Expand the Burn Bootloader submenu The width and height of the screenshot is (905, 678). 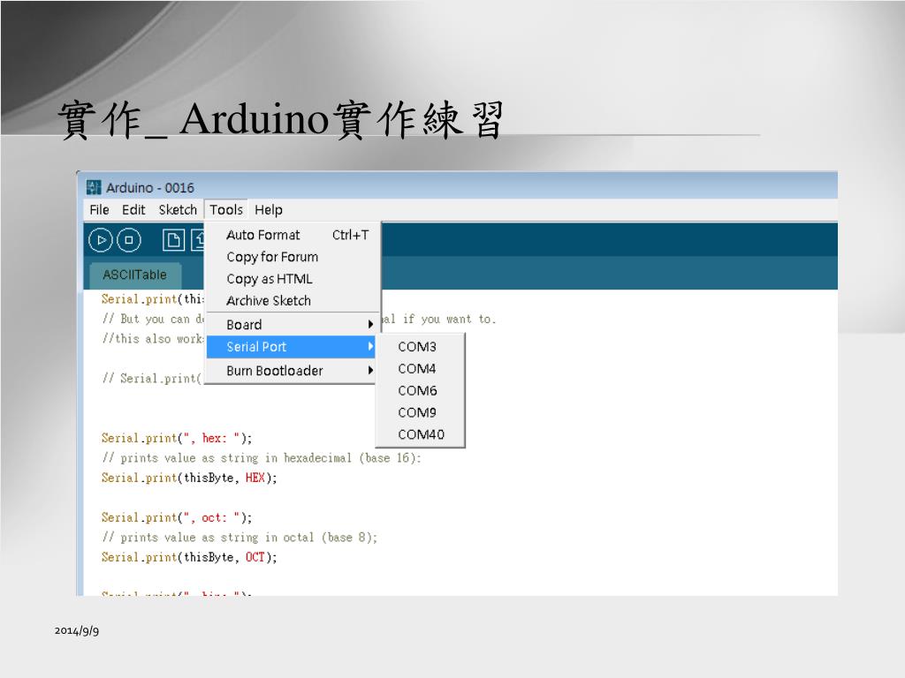293,371
